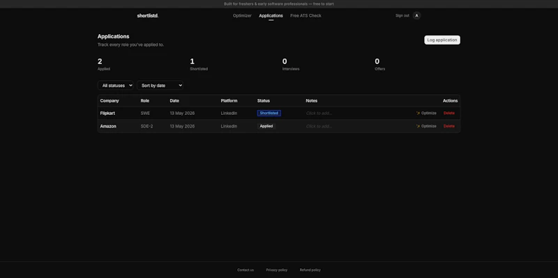
Task: Change the Applied status for Amazon
Action: [x=266, y=126]
